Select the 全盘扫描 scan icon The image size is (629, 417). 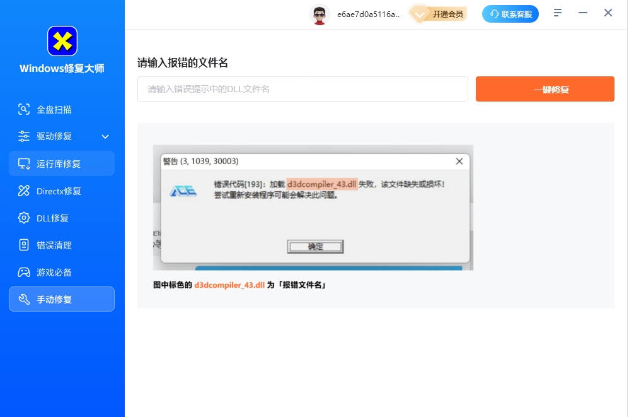click(24, 109)
